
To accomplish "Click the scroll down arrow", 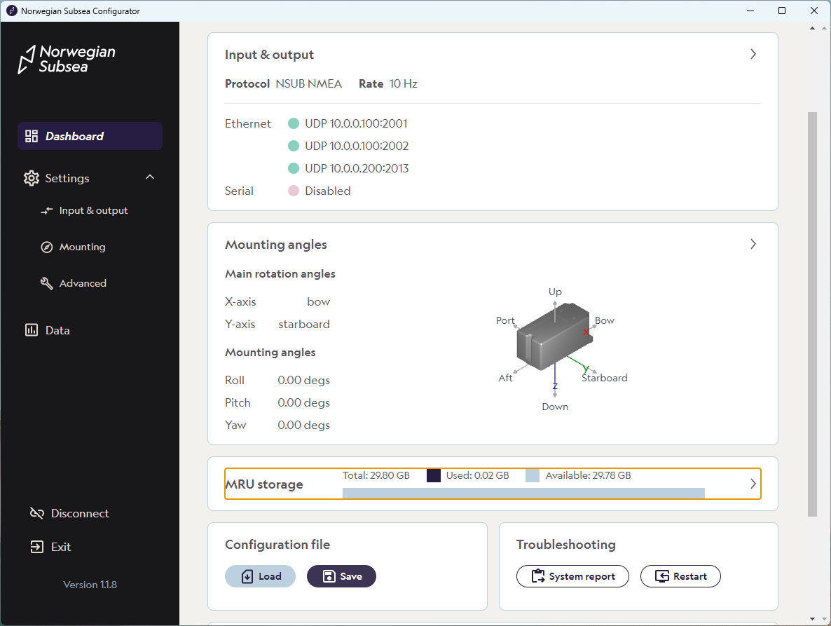I will [812, 618].
